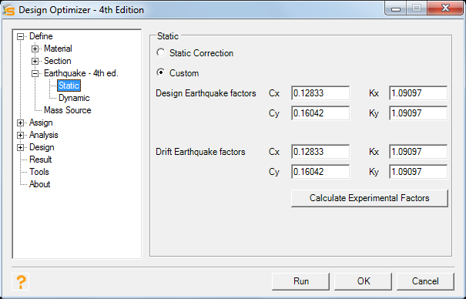The height and width of the screenshot is (299, 466).
Task: Select the Static Correction radio button
Action: click(x=161, y=53)
